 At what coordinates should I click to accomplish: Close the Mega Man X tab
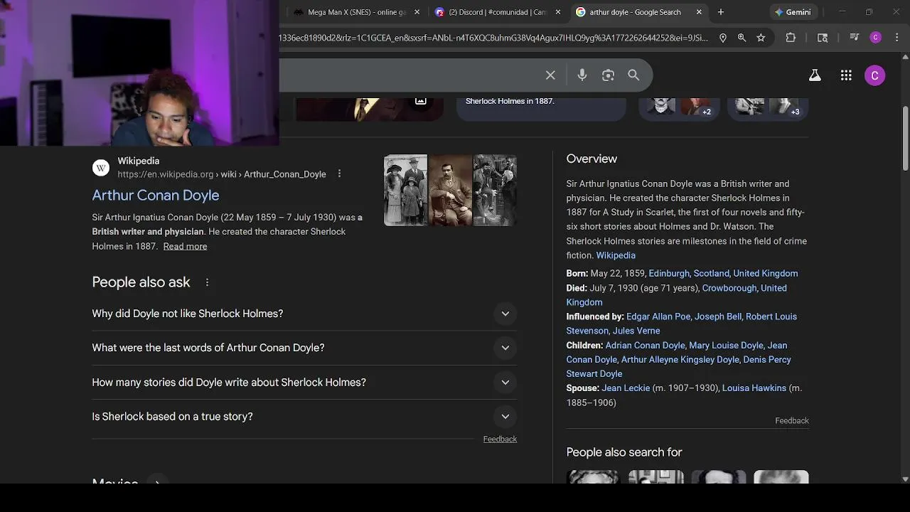(x=417, y=12)
